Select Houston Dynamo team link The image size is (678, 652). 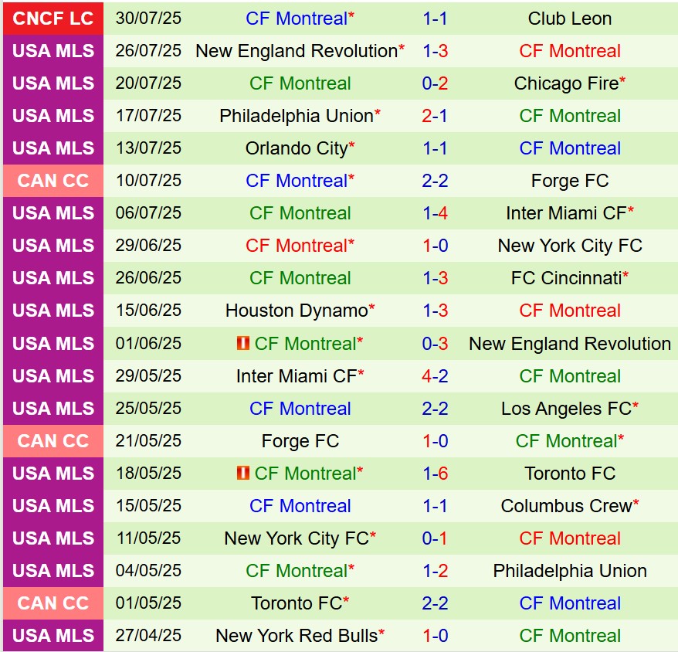297,311
